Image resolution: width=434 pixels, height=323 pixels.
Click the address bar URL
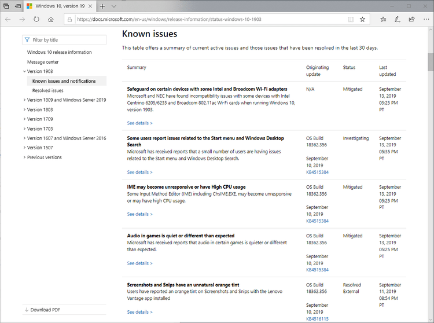tap(169, 19)
